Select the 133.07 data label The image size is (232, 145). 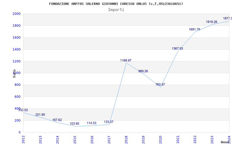(x=108, y=122)
